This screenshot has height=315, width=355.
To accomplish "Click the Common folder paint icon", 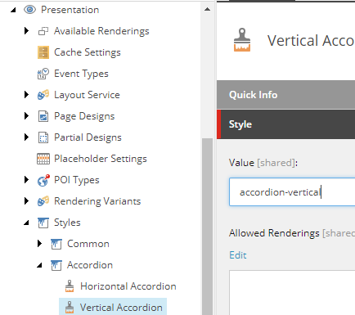I will [x=56, y=244].
